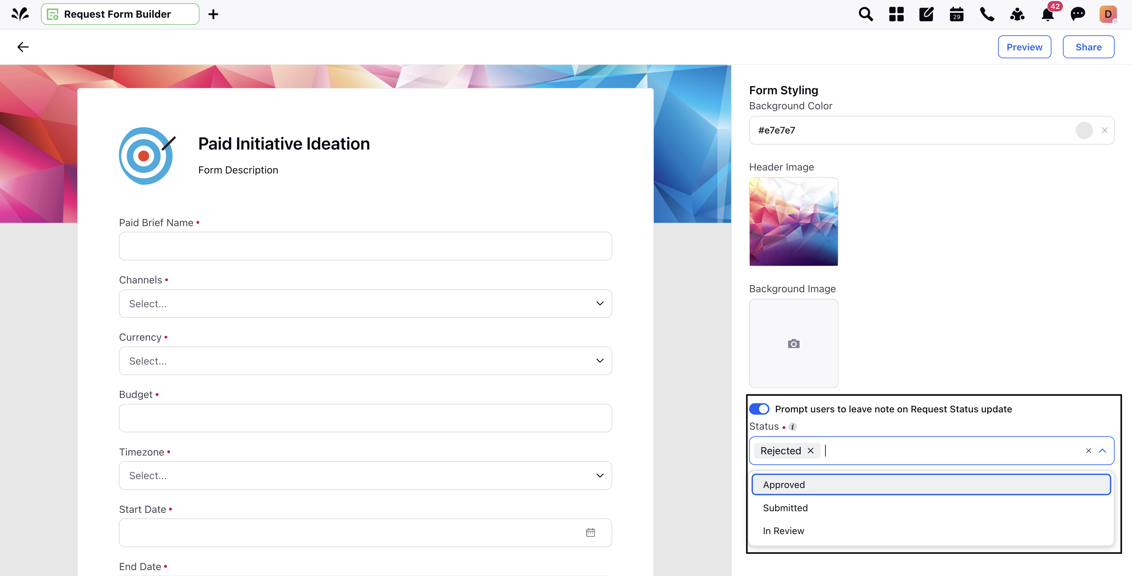
Task: Click the Start Date input field
Action: coord(365,532)
